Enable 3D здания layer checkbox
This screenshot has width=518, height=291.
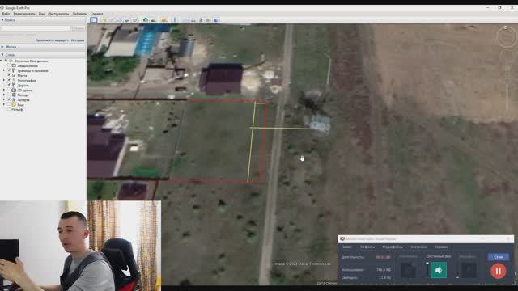[x=9, y=90]
